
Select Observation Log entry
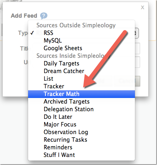[x=82, y=132]
